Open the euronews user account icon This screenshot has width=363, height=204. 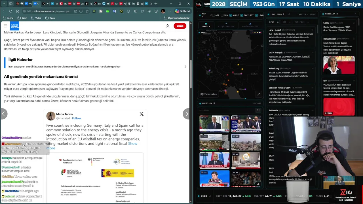click(x=168, y=26)
